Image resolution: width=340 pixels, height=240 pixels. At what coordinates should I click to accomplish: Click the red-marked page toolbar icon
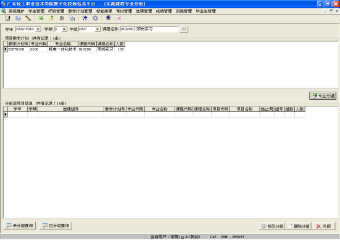coord(118,18)
